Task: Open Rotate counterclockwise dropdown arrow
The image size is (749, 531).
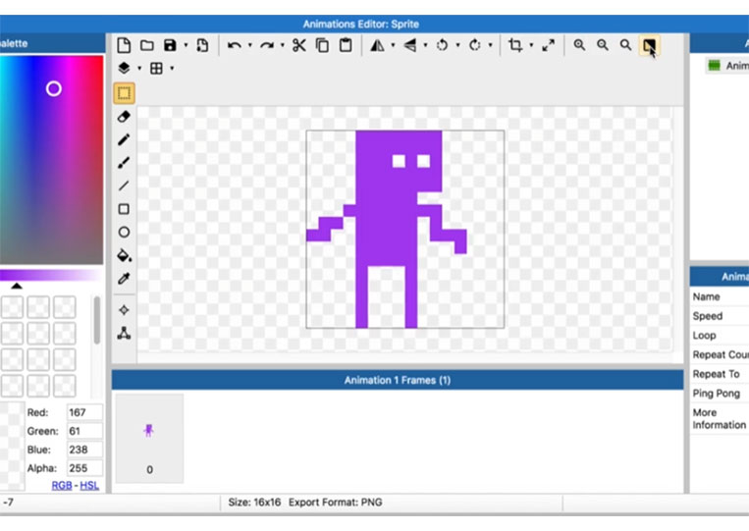Action: point(458,45)
